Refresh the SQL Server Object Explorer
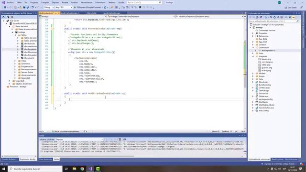This screenshot has width=306, height=172. click(3, 17)
